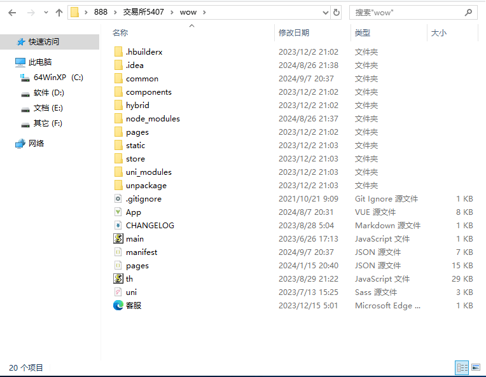Open recent locations dropdown arrow
Viewport: 486px width, 377px height.
point(46,13)
